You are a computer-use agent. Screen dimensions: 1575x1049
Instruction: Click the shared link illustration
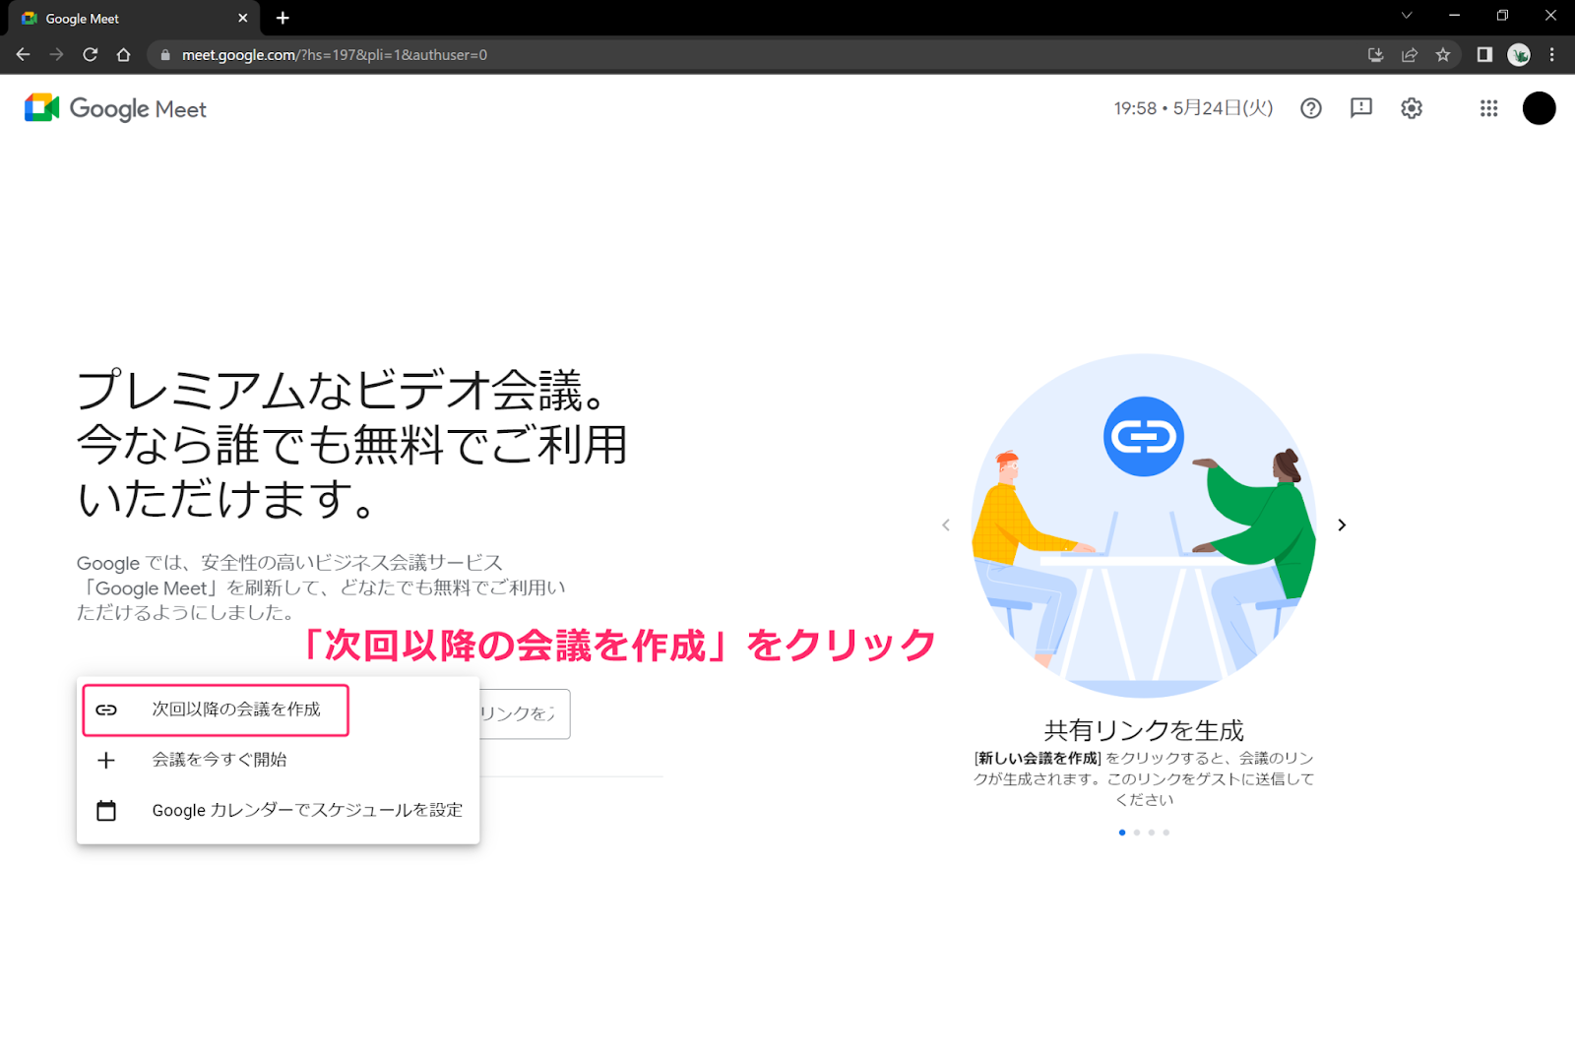click(1144, 525)
